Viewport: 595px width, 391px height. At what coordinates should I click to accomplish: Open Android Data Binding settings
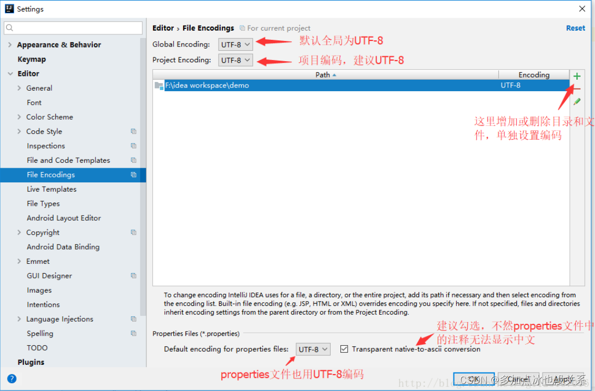point(63,247)
